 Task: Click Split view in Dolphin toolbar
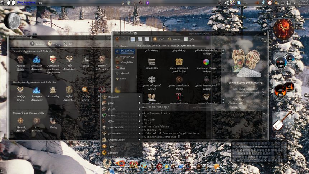(x=189, y=40)
